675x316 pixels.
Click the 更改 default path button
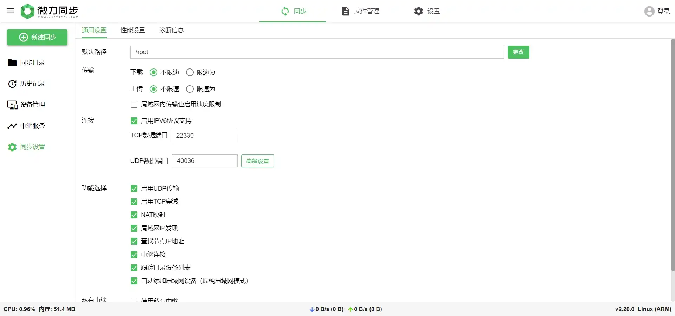click(518, 52)
